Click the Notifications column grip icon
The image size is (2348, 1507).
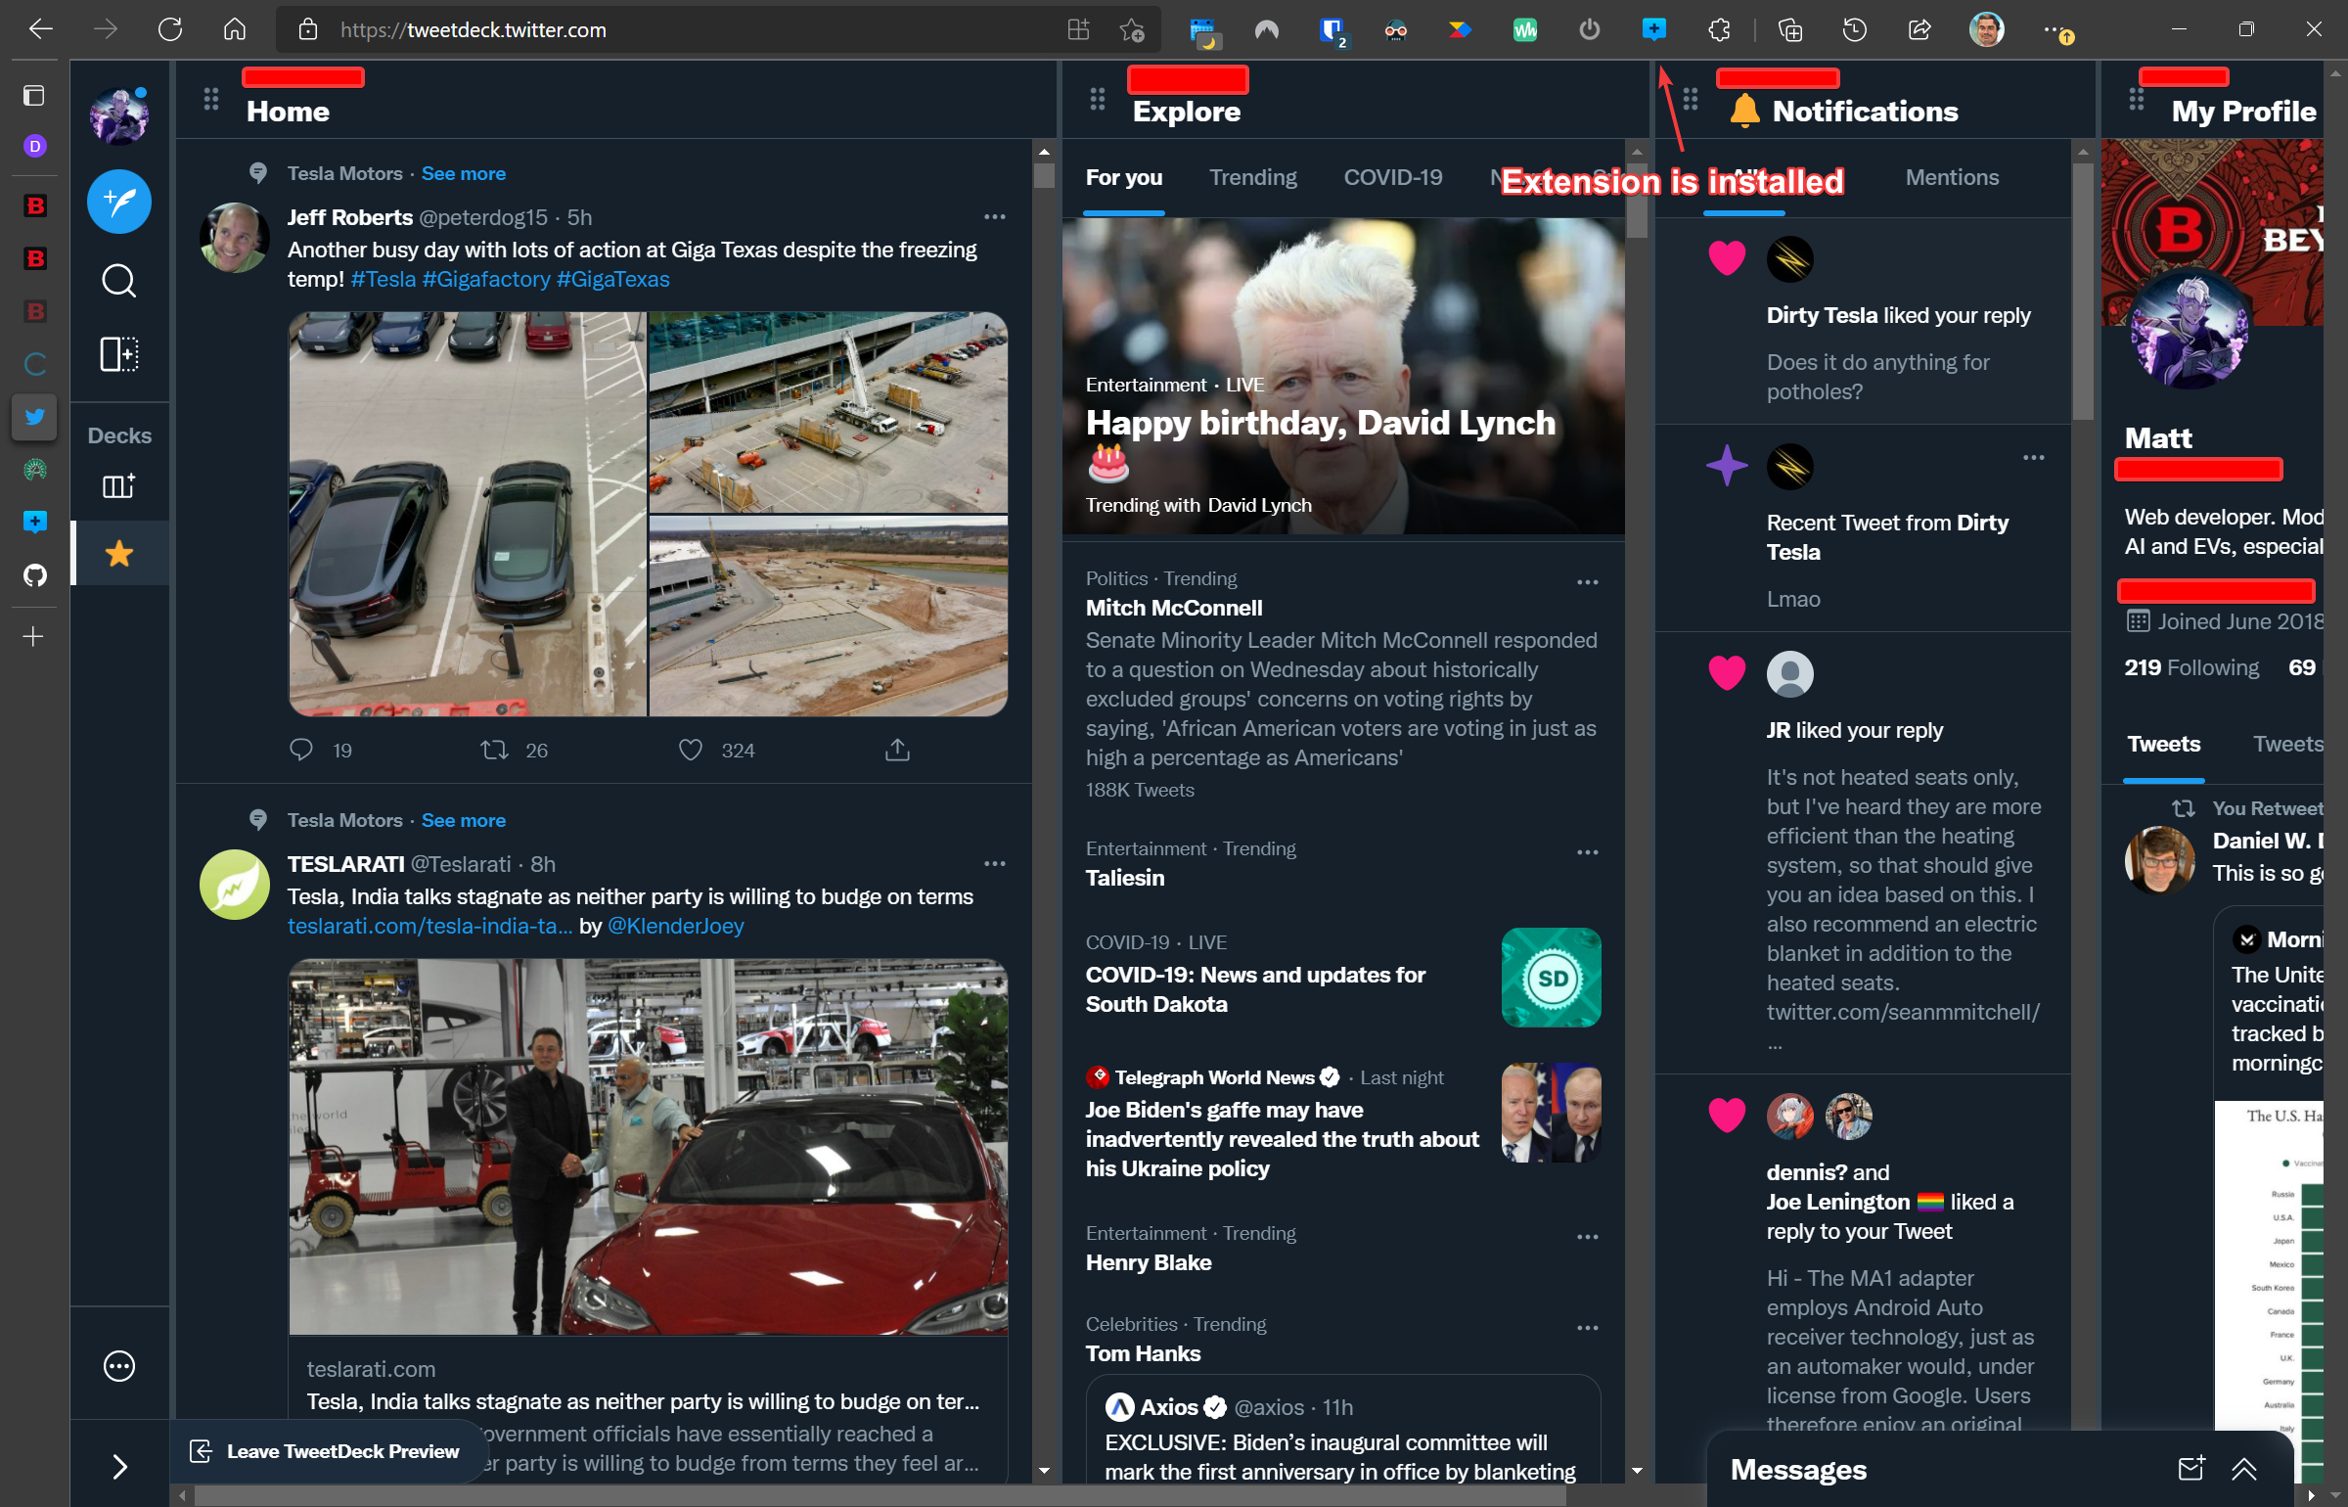tap(1691, 99)
